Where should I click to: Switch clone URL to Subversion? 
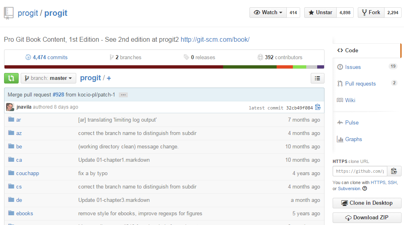coord(349,189)
